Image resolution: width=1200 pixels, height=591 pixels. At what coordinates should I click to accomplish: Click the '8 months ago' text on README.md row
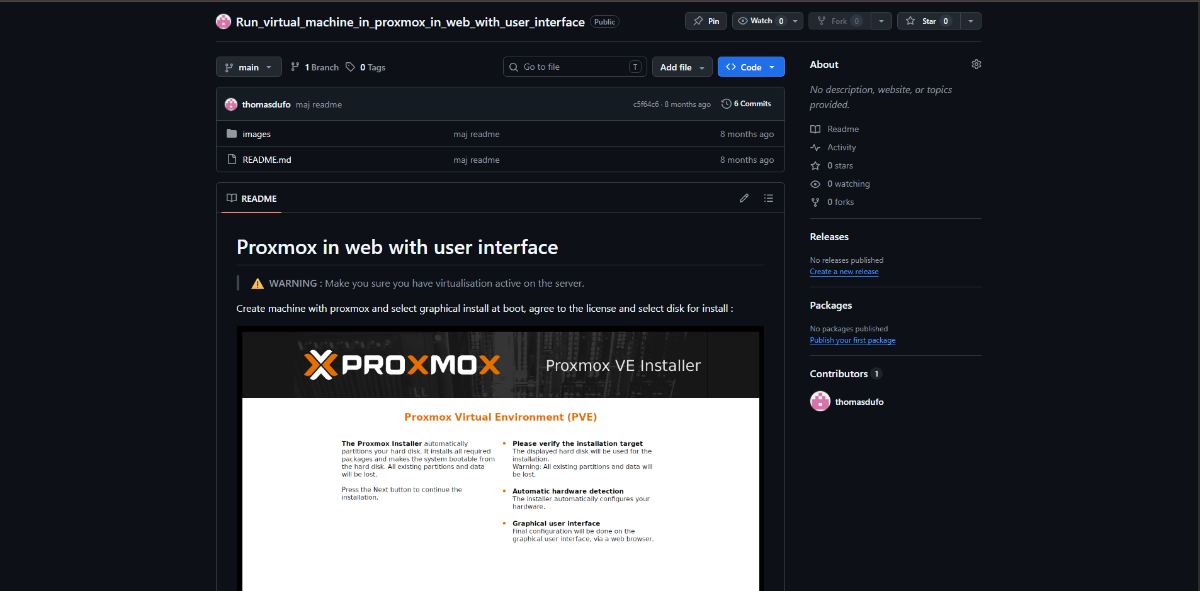point(747,160)
